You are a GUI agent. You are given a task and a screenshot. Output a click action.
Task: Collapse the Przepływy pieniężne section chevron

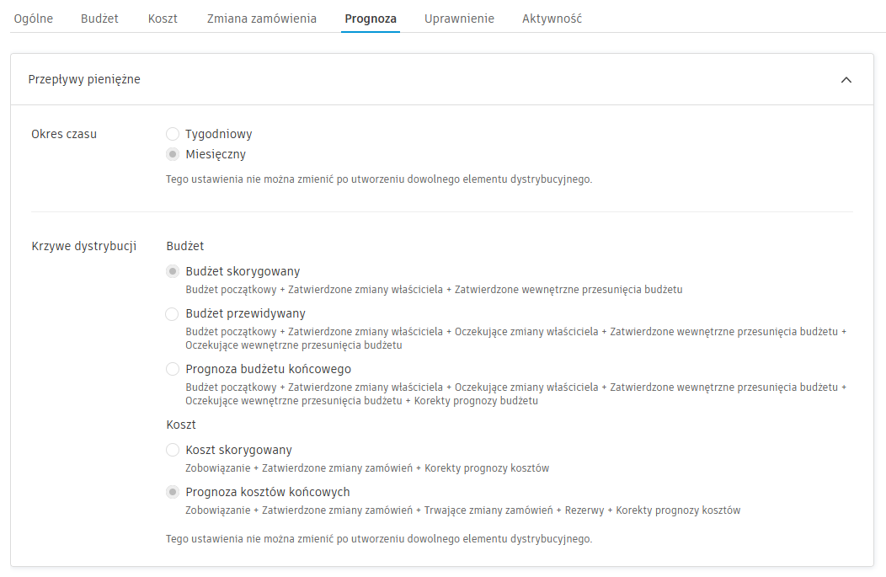(846, 80)
